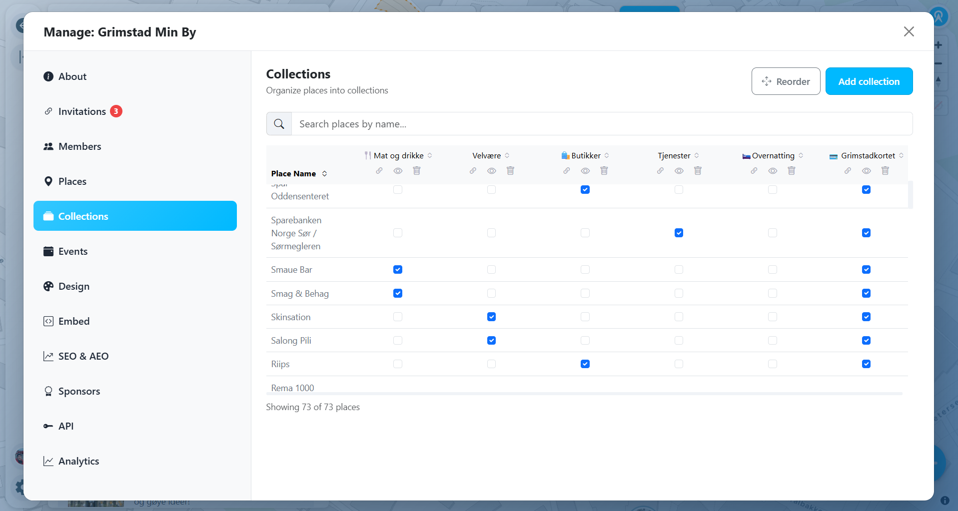The height and width of the screenshot is (511, 958).
Task: Click the Add collection button
Action: 869,81
